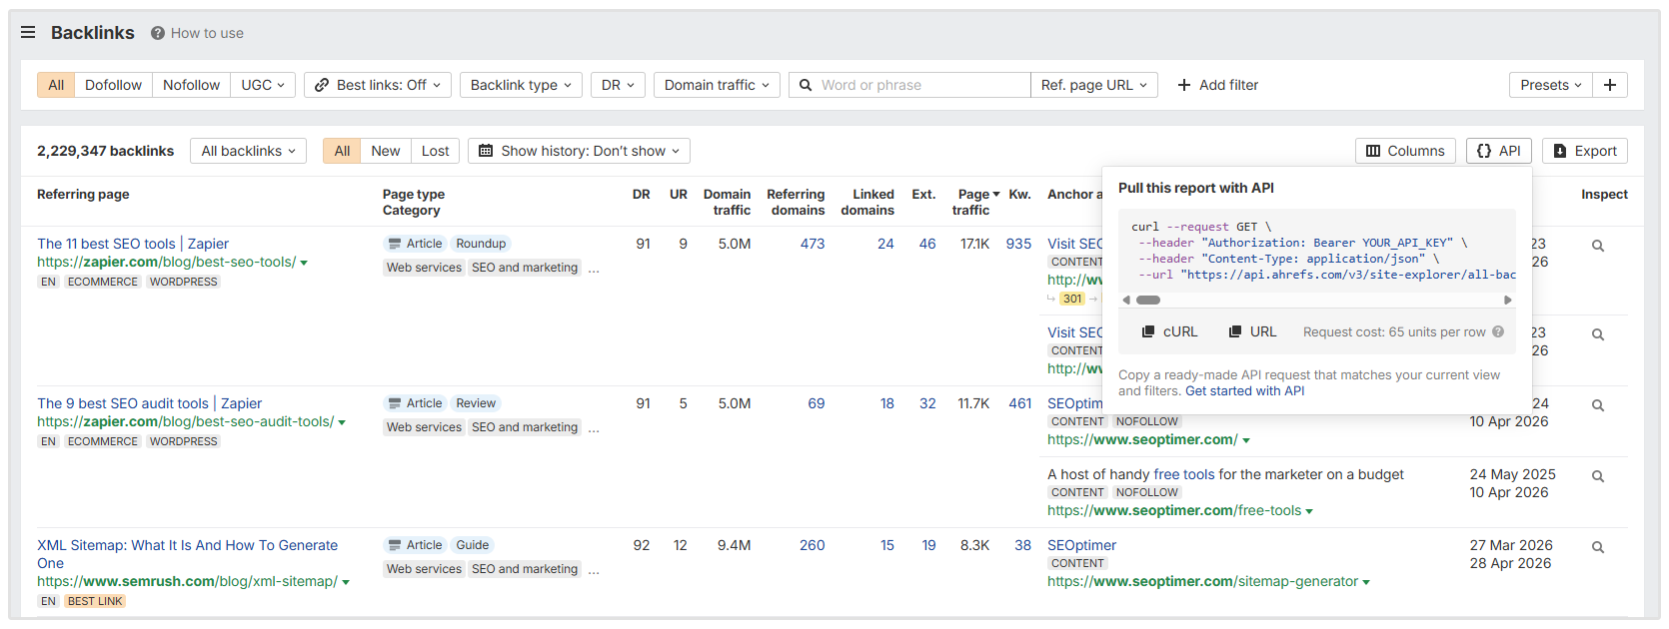
Task: Expand more categories in the semrush row
Action: [594, 571]
